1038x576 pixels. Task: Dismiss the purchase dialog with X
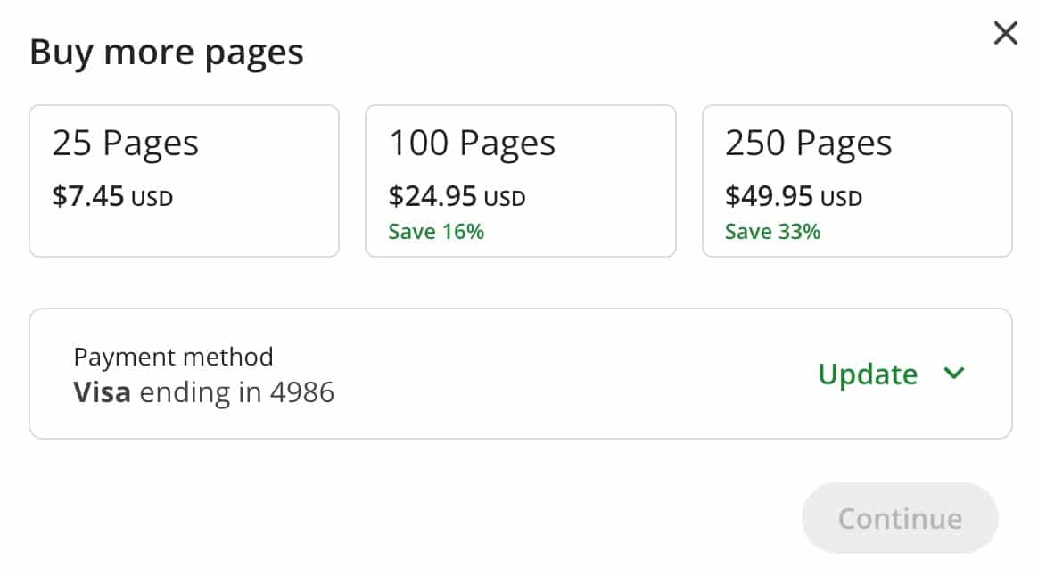click(1005, 33)
